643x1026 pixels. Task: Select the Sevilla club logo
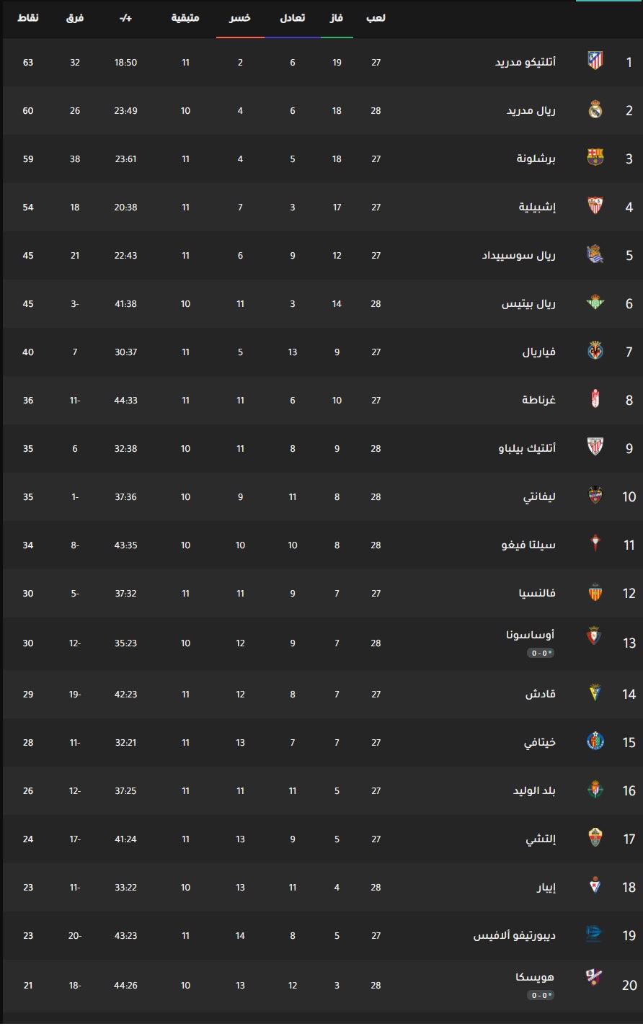tap(595, 207)
